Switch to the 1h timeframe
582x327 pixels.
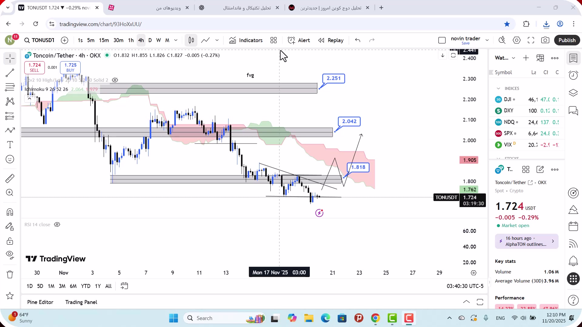(131, 40)
